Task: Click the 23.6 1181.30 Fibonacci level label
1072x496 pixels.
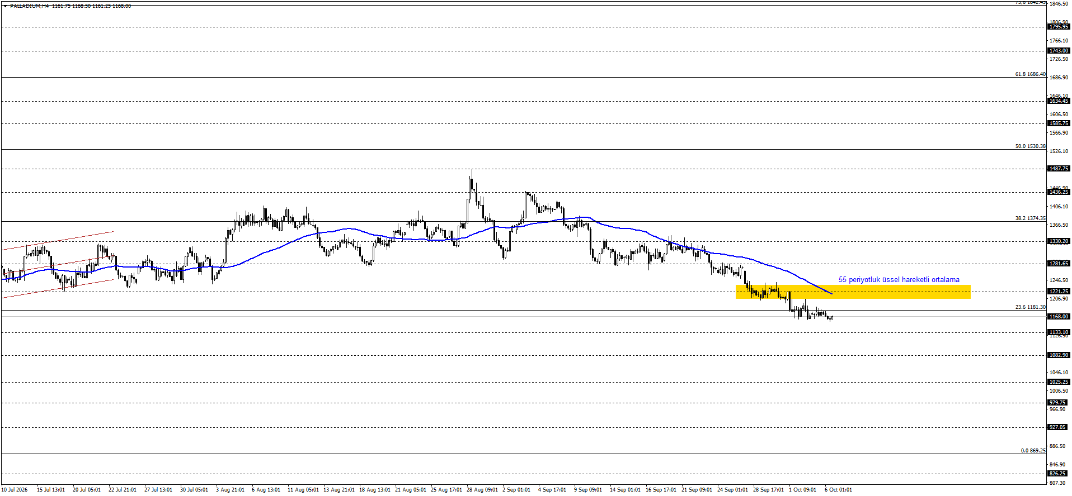Action: pyautogui.click(x=1030, y=307)
